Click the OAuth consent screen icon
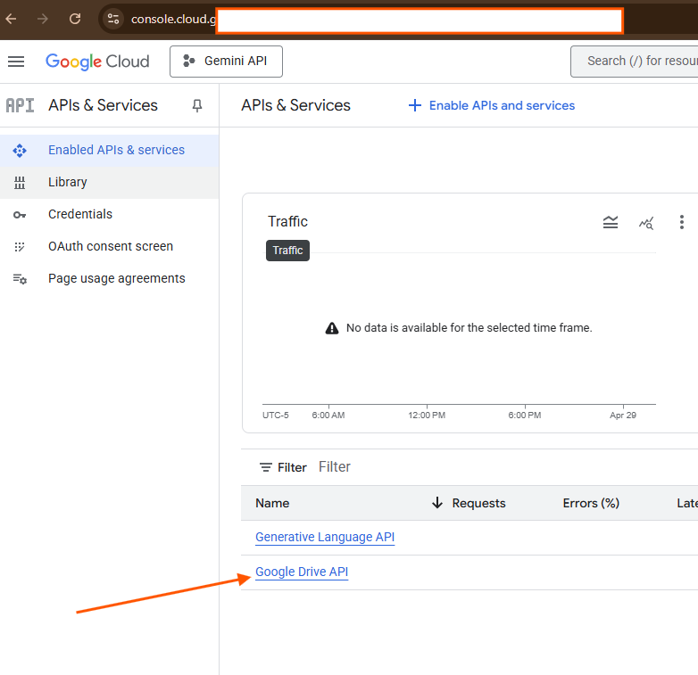The height and width of the screenshot is (675, 698). pos(20,247)
